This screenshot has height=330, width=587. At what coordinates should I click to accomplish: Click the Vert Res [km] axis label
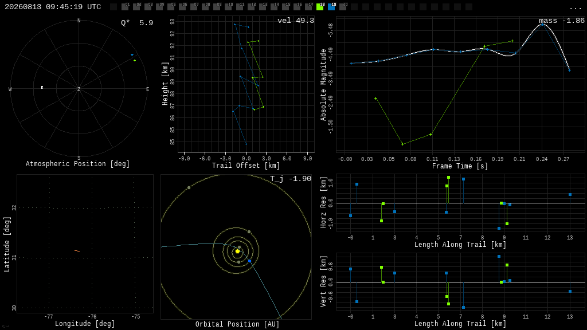pos(323,281)
